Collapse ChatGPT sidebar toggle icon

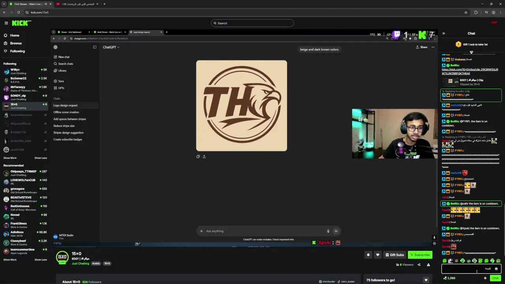(95, 47)
